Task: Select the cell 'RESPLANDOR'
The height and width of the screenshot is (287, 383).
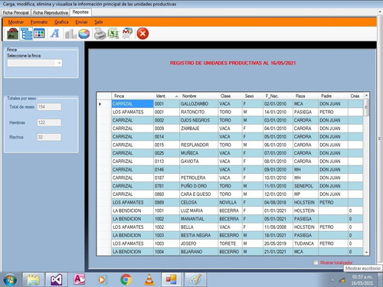Action: [x=198, y=145]
